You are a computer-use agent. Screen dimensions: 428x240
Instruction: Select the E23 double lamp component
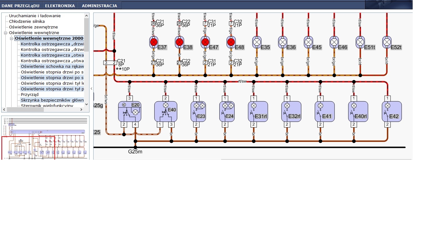point(198,112)
